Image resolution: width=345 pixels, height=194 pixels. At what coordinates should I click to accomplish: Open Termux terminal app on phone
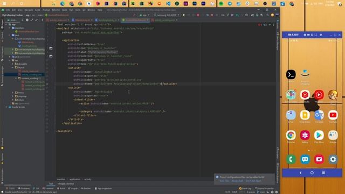pos(291,74)
